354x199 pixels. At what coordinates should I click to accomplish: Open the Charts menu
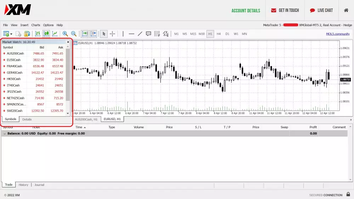point(36,25)
